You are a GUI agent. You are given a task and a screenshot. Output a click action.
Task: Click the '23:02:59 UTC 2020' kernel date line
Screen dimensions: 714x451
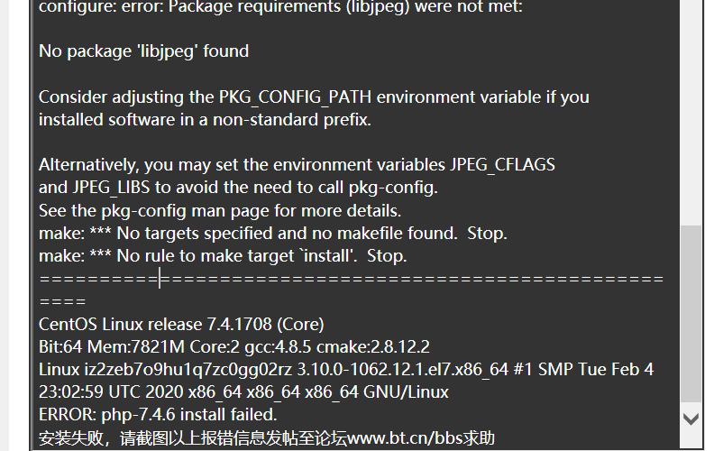tap(243, 392)
